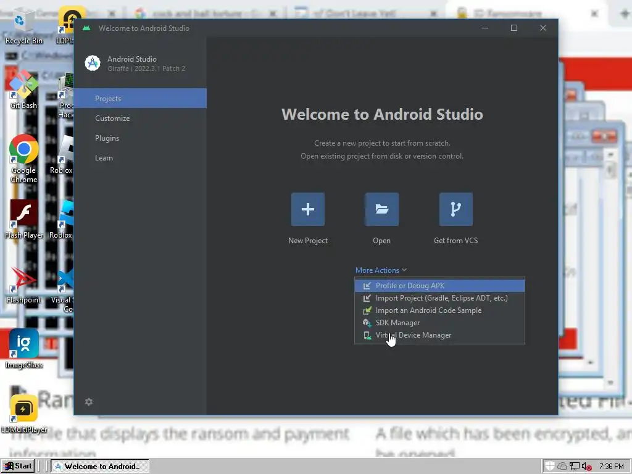The width and height of the screenshot is (632, 474).
Task: Collapse the More Actions dropdown
Action: [x=381, y=270]
